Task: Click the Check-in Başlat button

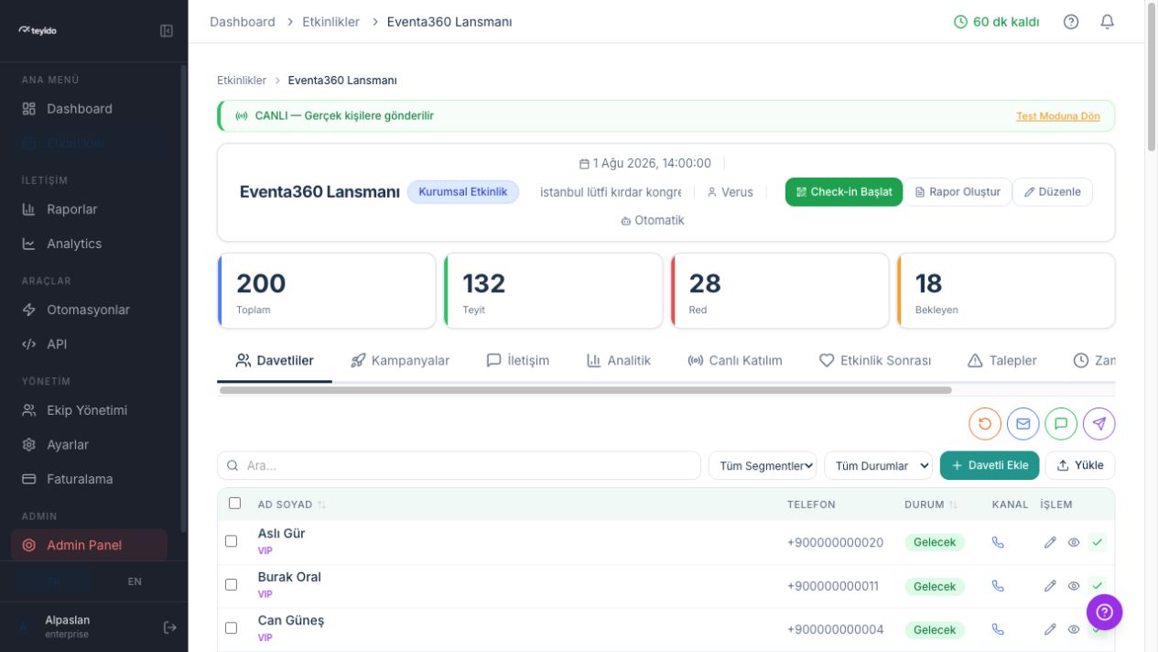Action: click(844, 192)
